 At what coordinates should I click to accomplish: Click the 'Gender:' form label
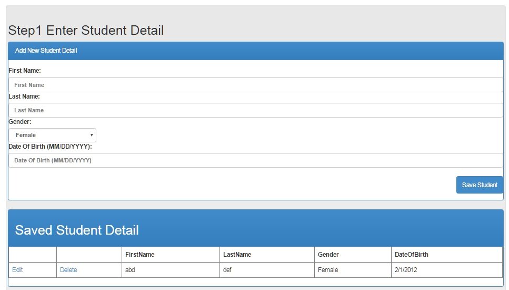(20, 122)
